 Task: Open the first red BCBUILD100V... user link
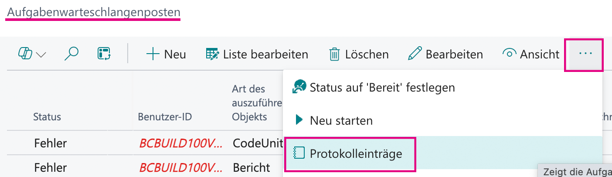181,143
